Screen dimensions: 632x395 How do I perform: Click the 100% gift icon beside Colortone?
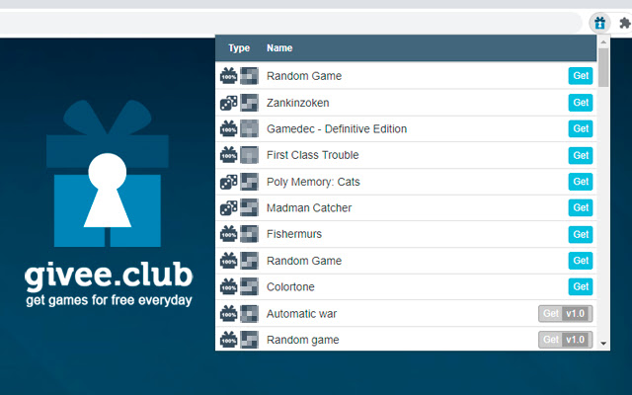(x=228, y=286)
